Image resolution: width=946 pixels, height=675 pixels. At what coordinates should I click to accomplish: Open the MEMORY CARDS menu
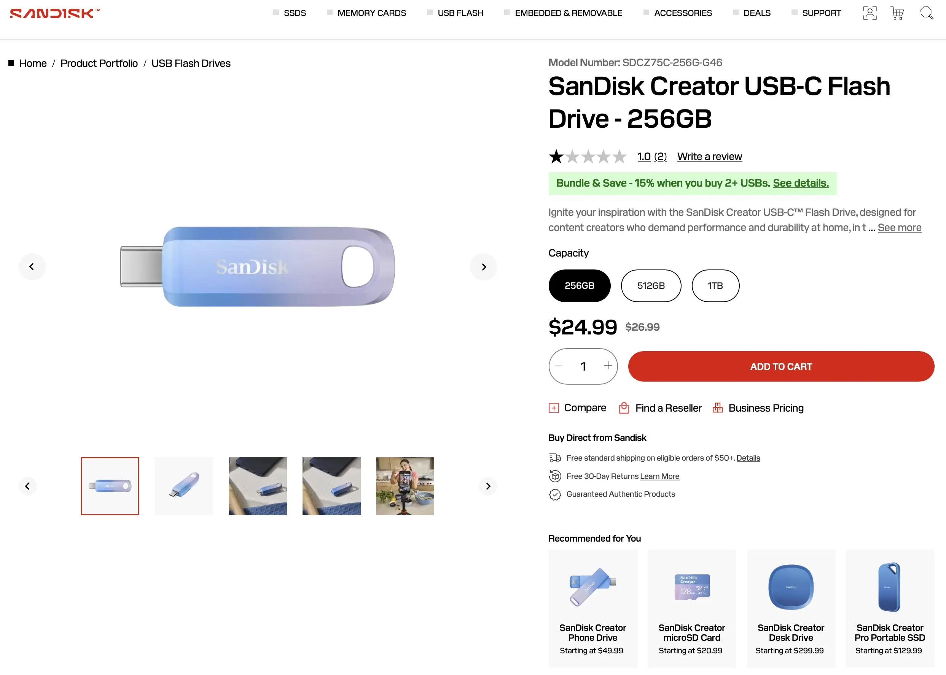click(x=371, y=13)
